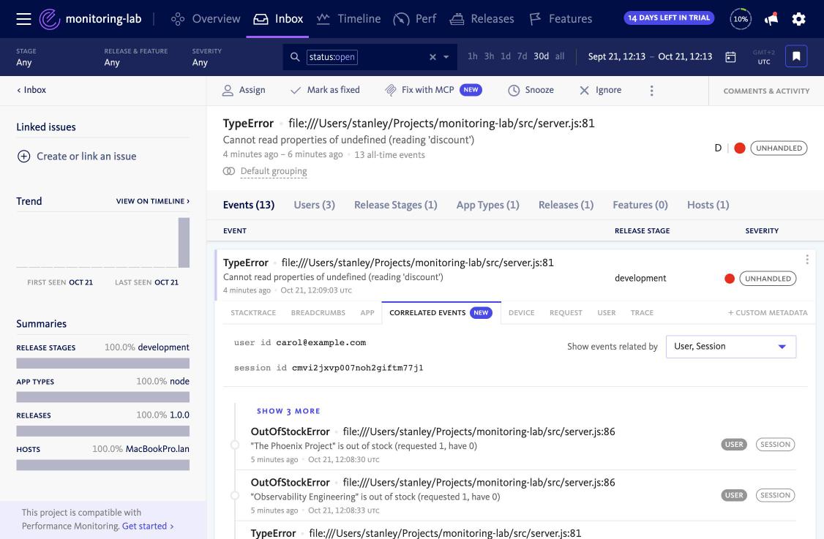Image resolution: width=824 pixels, height=539 pixels.
Task: Open the Features section
Action: tap(561, 19)
